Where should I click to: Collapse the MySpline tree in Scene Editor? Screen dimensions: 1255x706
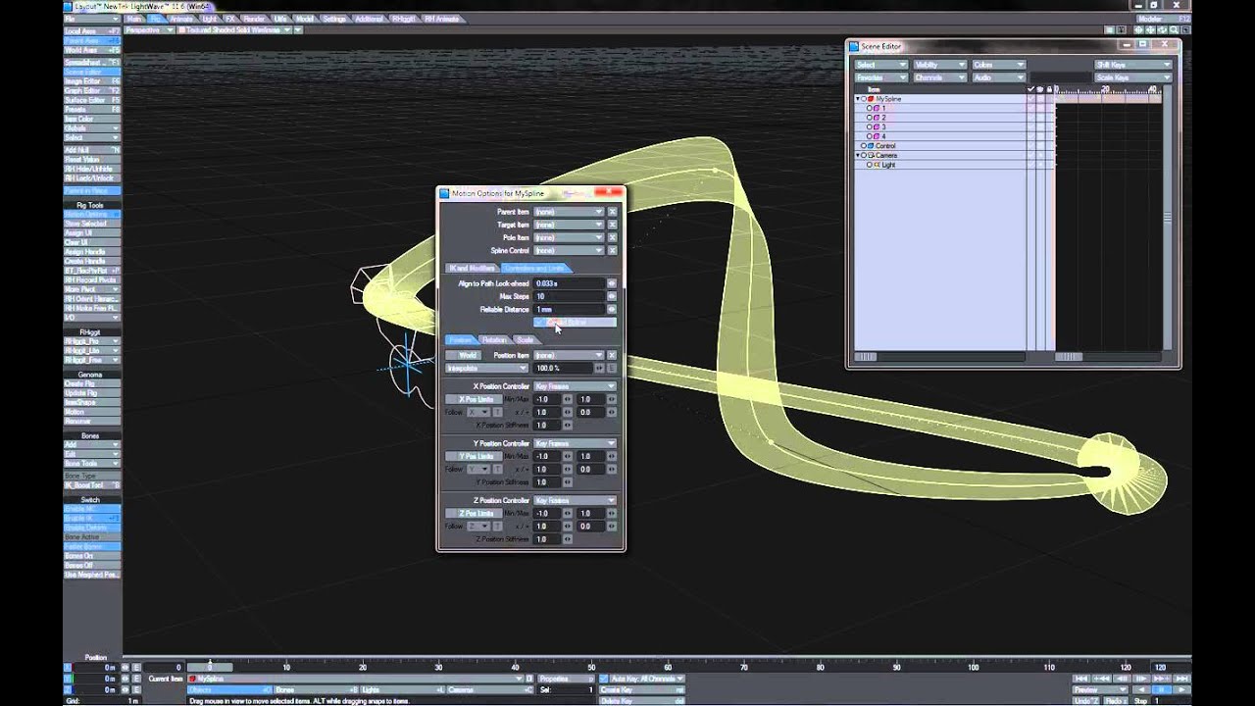857,99
